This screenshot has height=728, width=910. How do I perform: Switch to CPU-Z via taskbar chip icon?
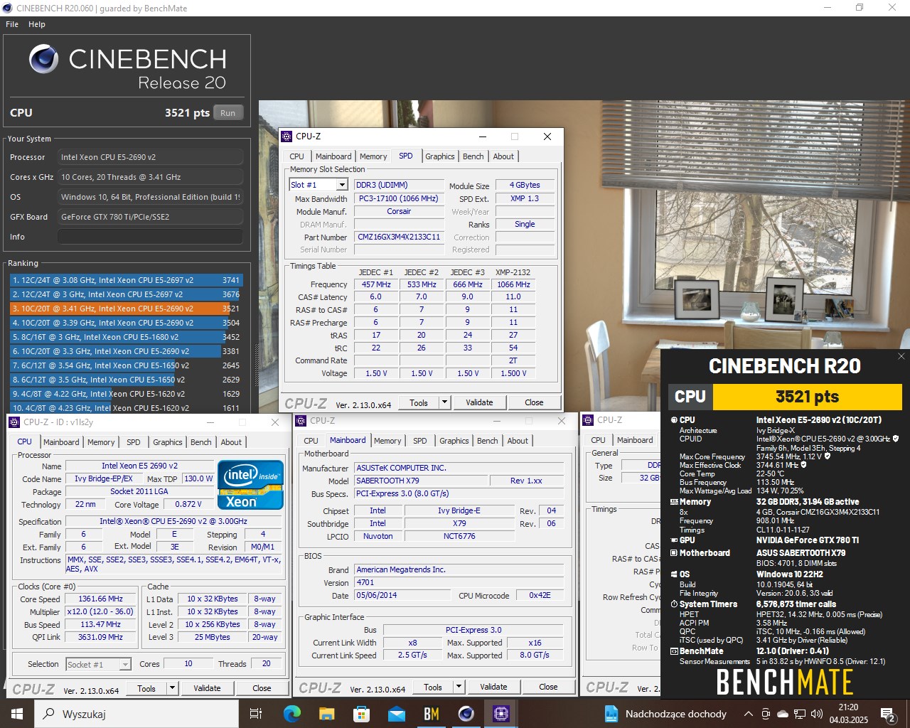(x=501, y=713)
